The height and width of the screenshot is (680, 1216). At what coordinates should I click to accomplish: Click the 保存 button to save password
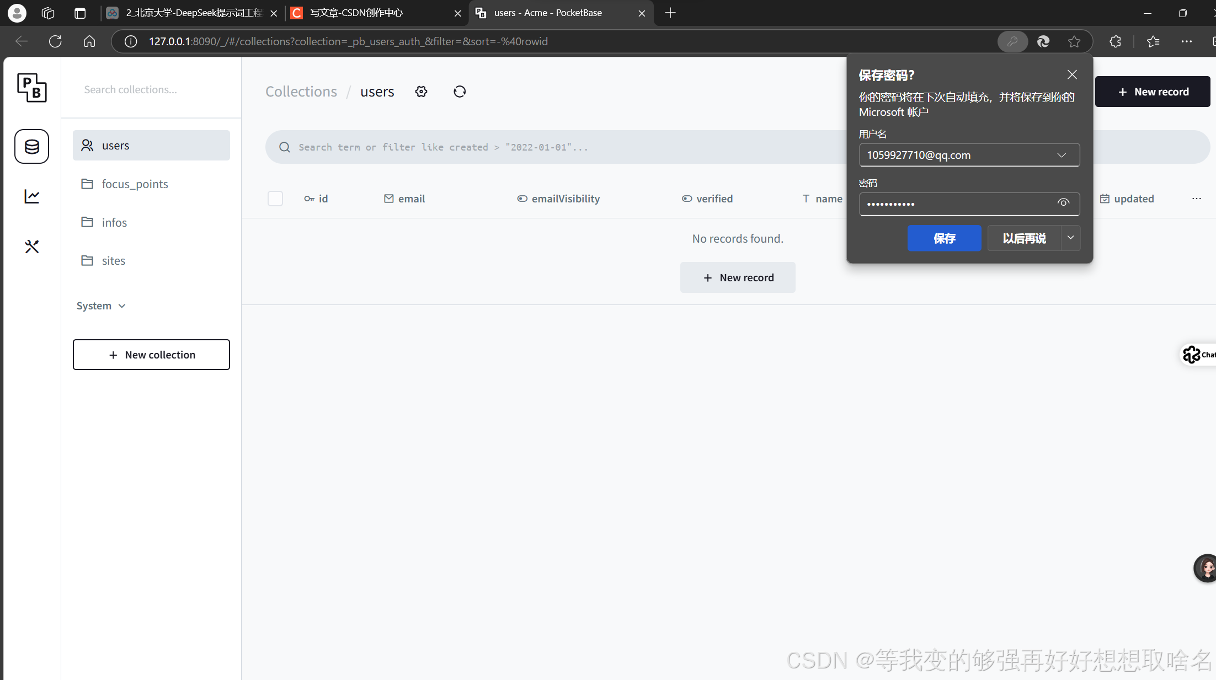point(944,238)
